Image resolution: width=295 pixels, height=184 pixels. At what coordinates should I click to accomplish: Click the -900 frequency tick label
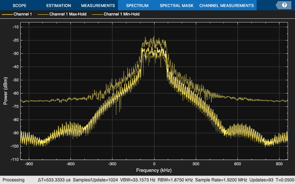pos(29,164)
